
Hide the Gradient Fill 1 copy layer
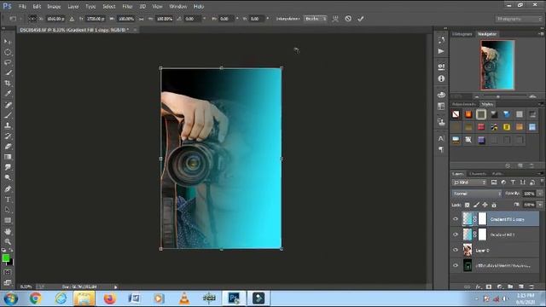tap(456, 219)
